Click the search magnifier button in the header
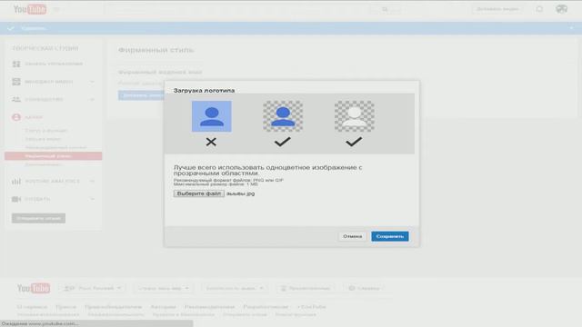The width and height of the screenshot is (582, 327). coord(385,9)
